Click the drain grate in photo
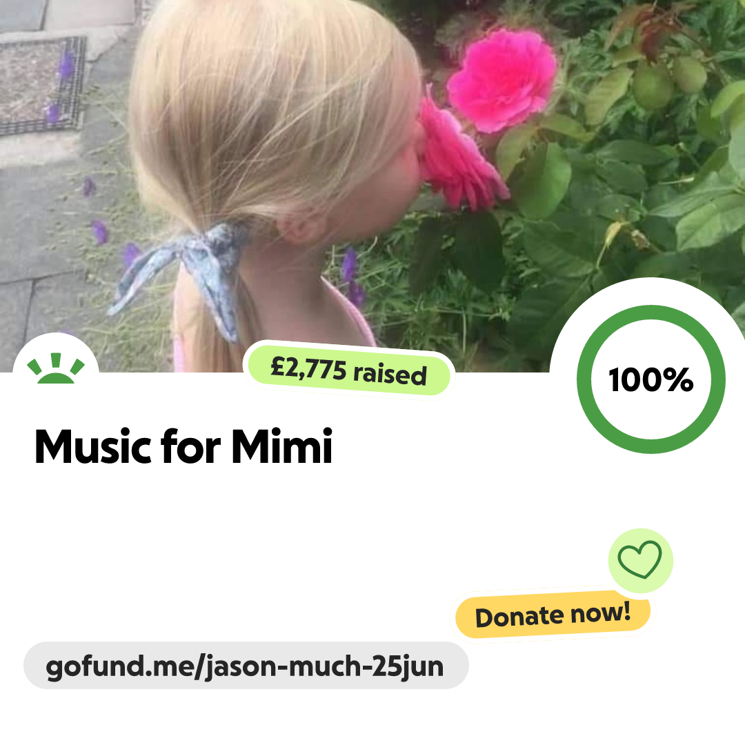This screenshot has height=745, width=745. pos(43,86)
